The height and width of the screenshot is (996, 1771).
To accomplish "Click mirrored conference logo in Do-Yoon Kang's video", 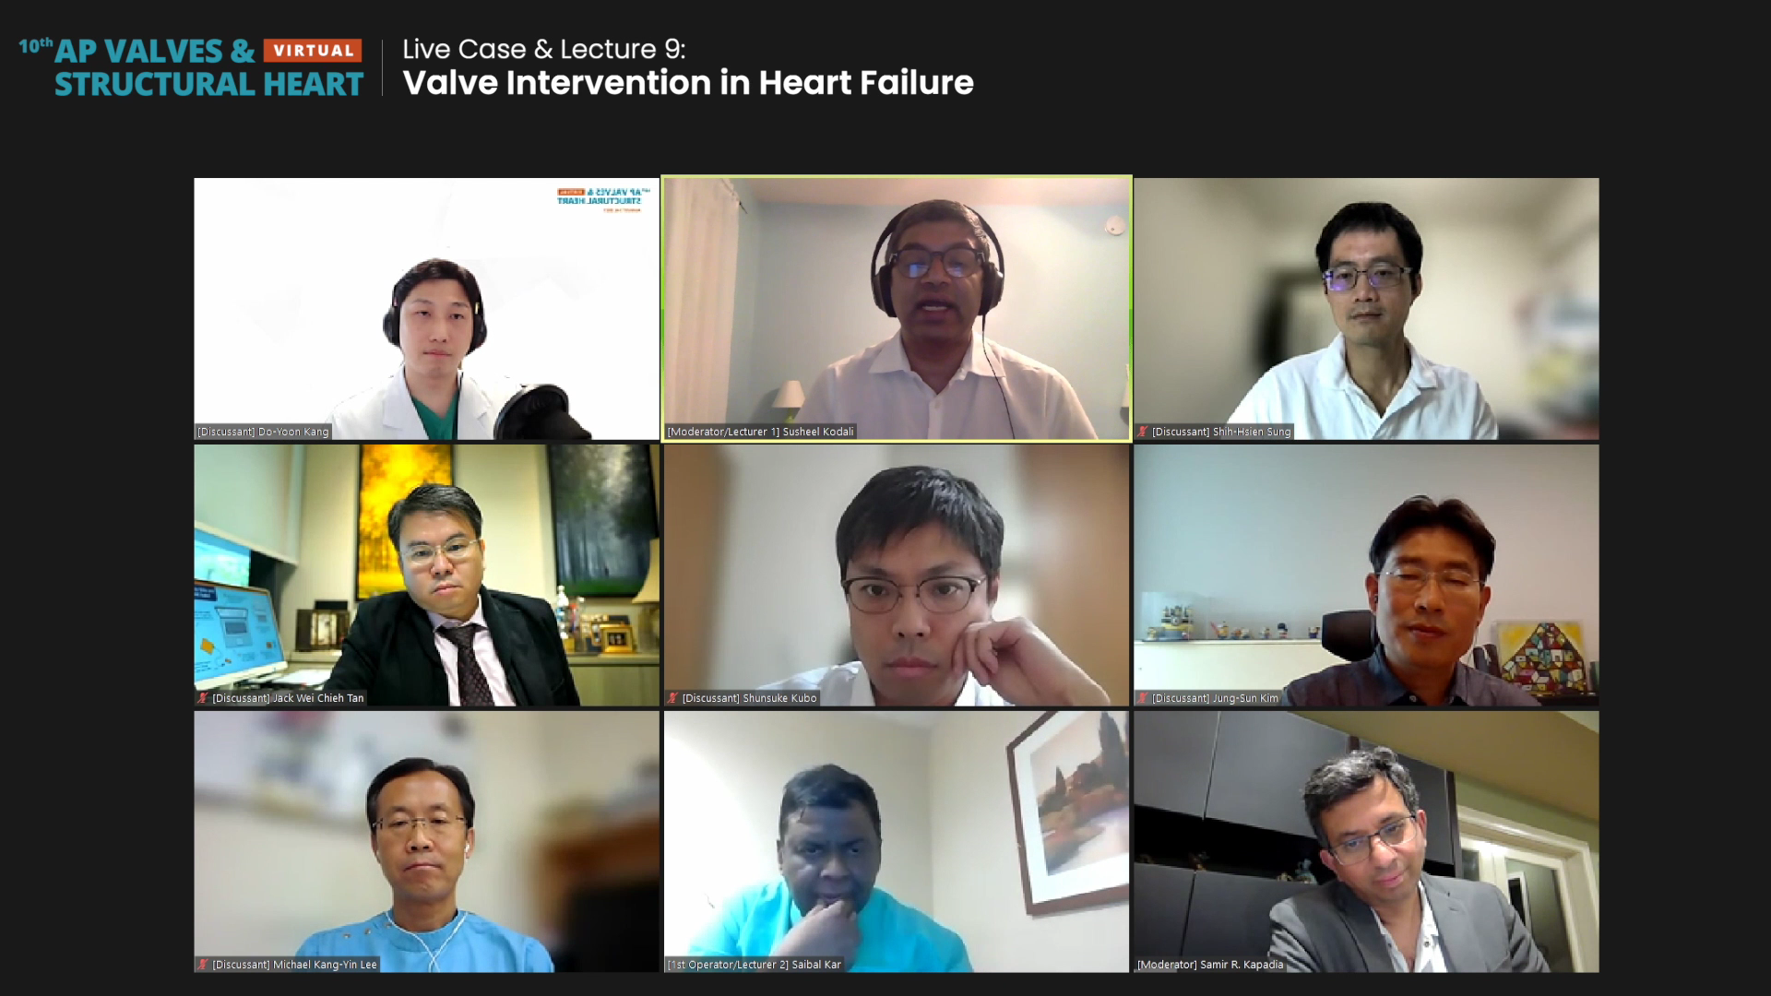I will click(x=601, y=199).
